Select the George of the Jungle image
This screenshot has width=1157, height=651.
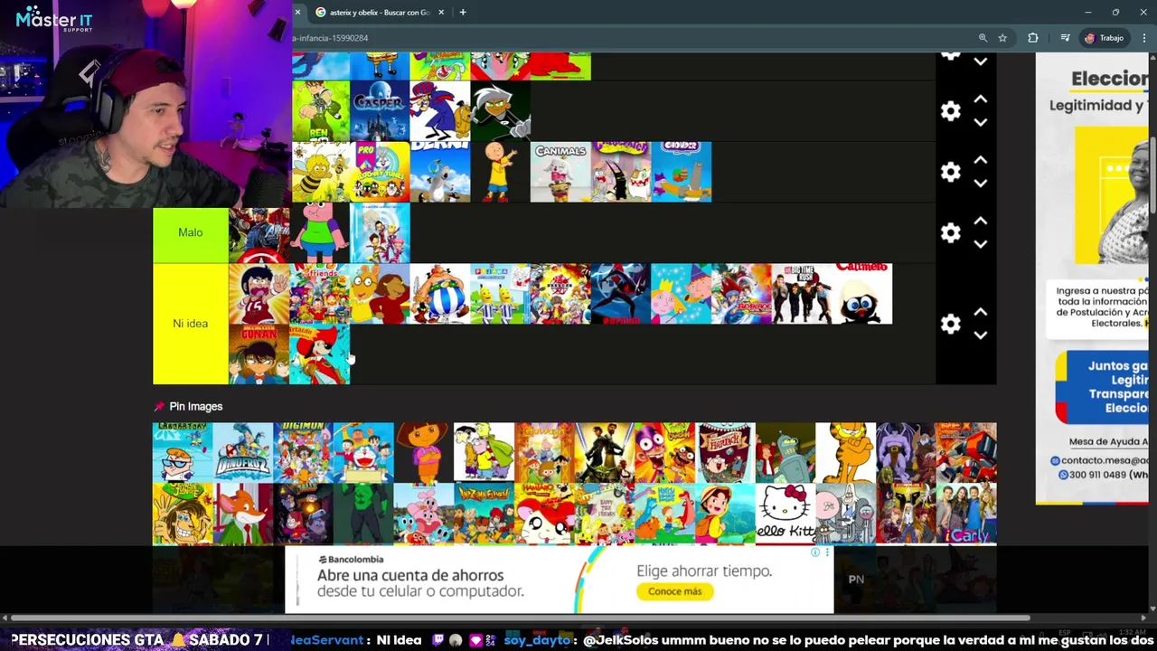pyautogui.click(x=183, y=514)
